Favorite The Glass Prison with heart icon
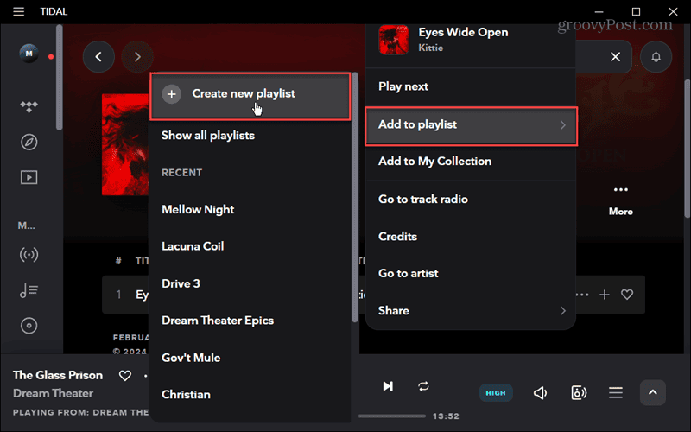 click(x=125, y=376)
